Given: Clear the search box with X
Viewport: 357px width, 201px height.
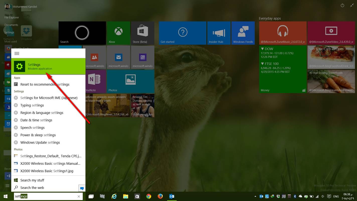Looking at the screenshot, I should click(x=79, y=196).
